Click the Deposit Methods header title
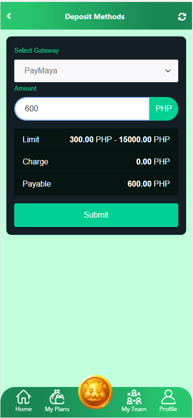Screen dimensions: 193x418 [95, 17]
